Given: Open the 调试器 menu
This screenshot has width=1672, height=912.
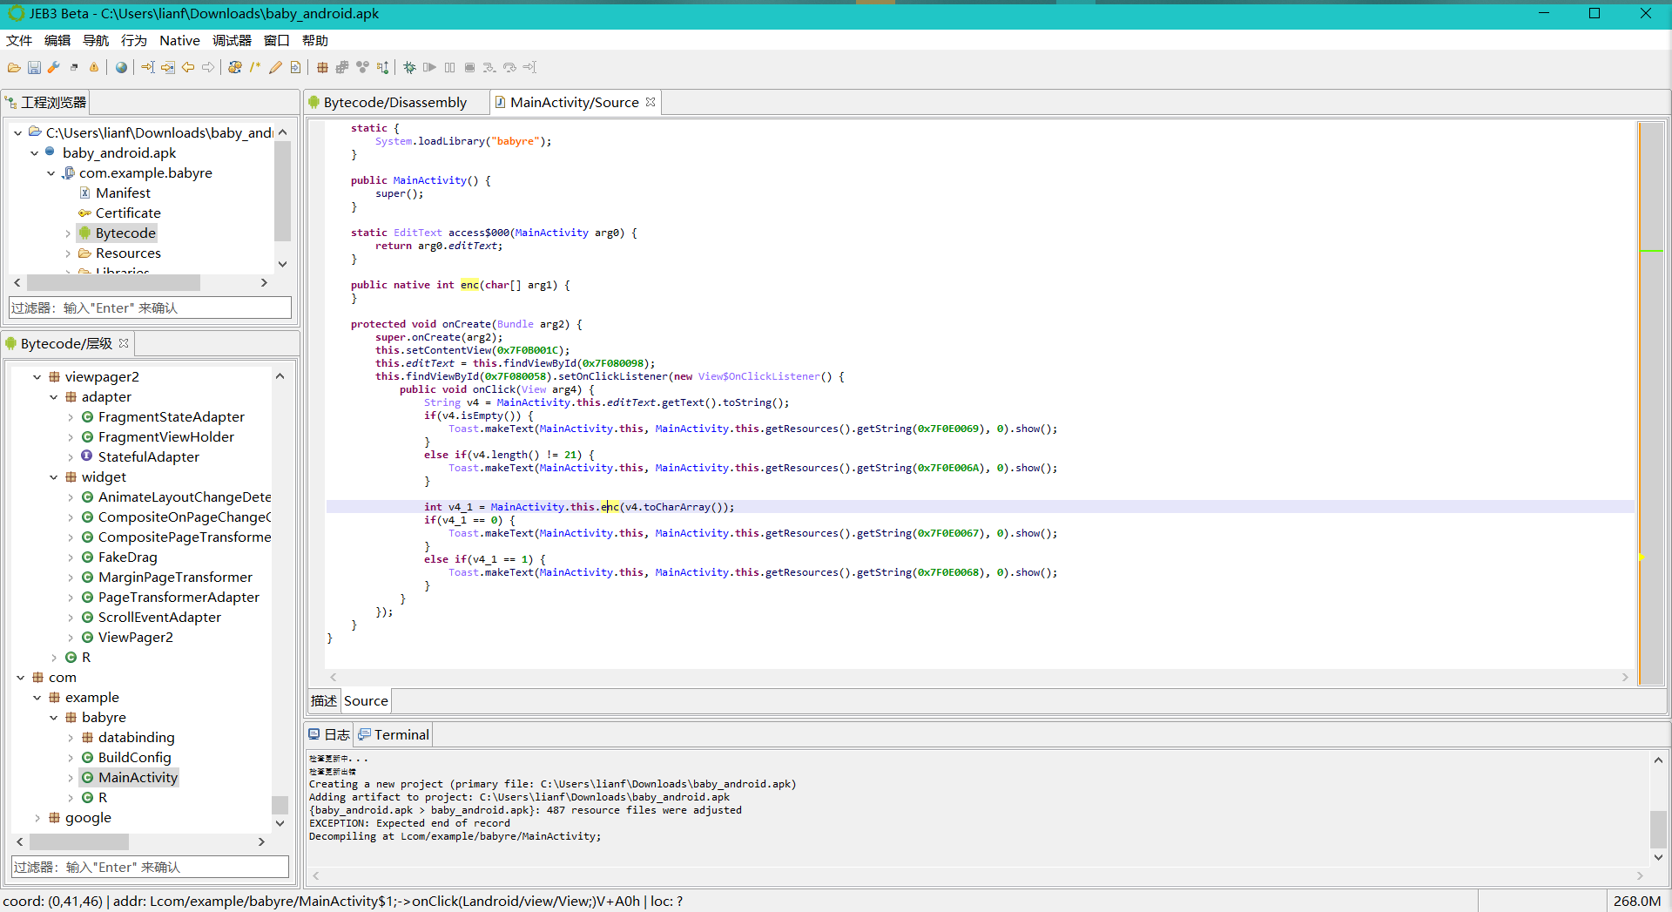Looking at the screenshot, I should coord(232,41).
